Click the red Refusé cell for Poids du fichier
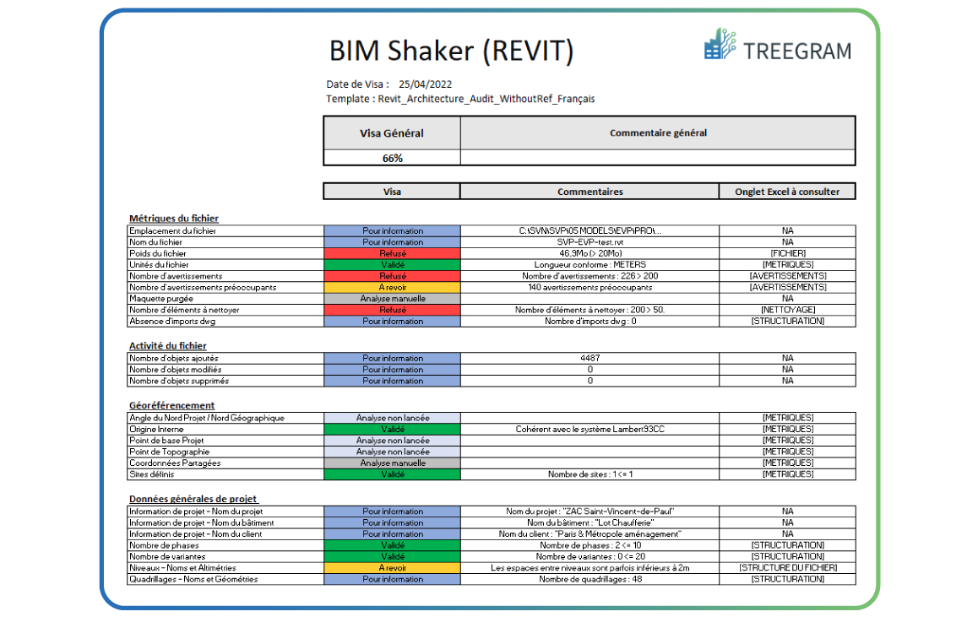This screenshot has height=617, width=978. 393,254
